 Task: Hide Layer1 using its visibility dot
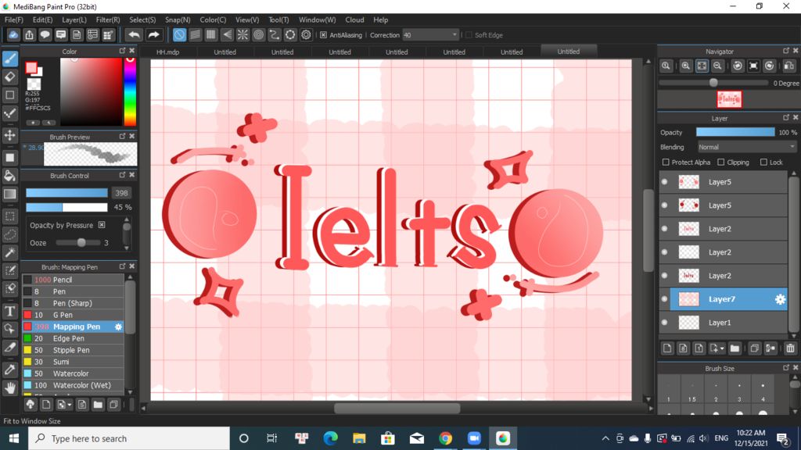click(x=664, y=323)
